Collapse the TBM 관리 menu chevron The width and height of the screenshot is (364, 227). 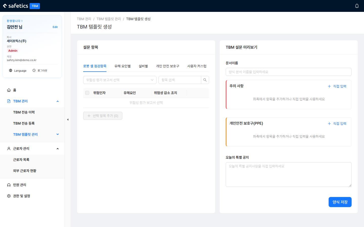58,101
